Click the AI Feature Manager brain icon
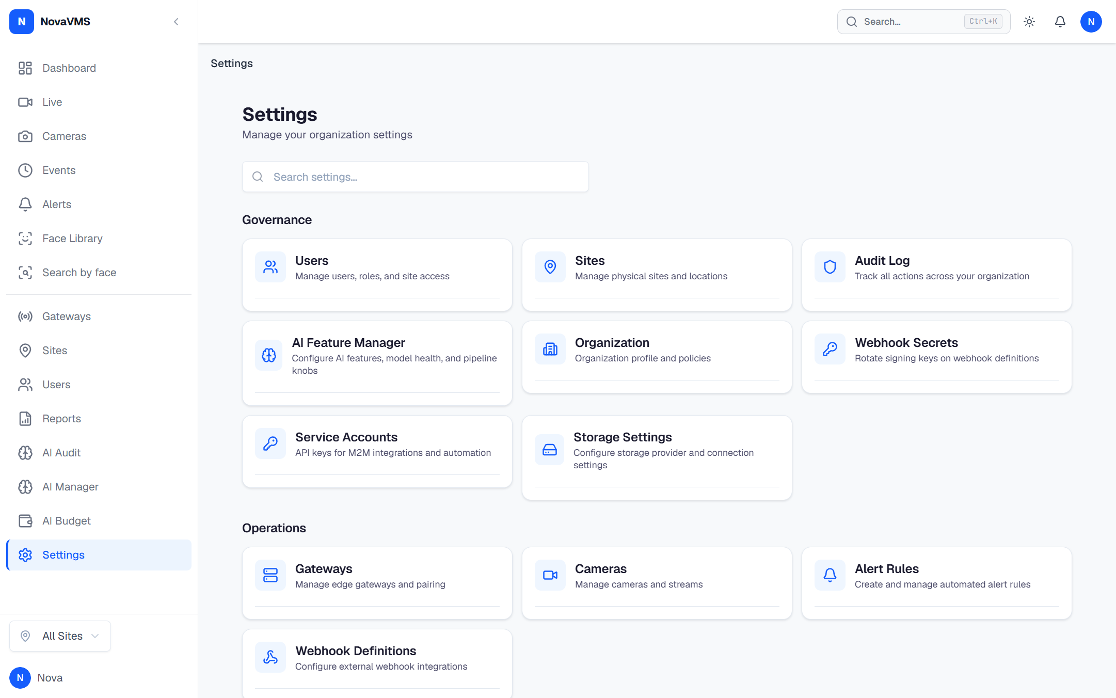The image size is (1116, 698). (x=269, y=355)
